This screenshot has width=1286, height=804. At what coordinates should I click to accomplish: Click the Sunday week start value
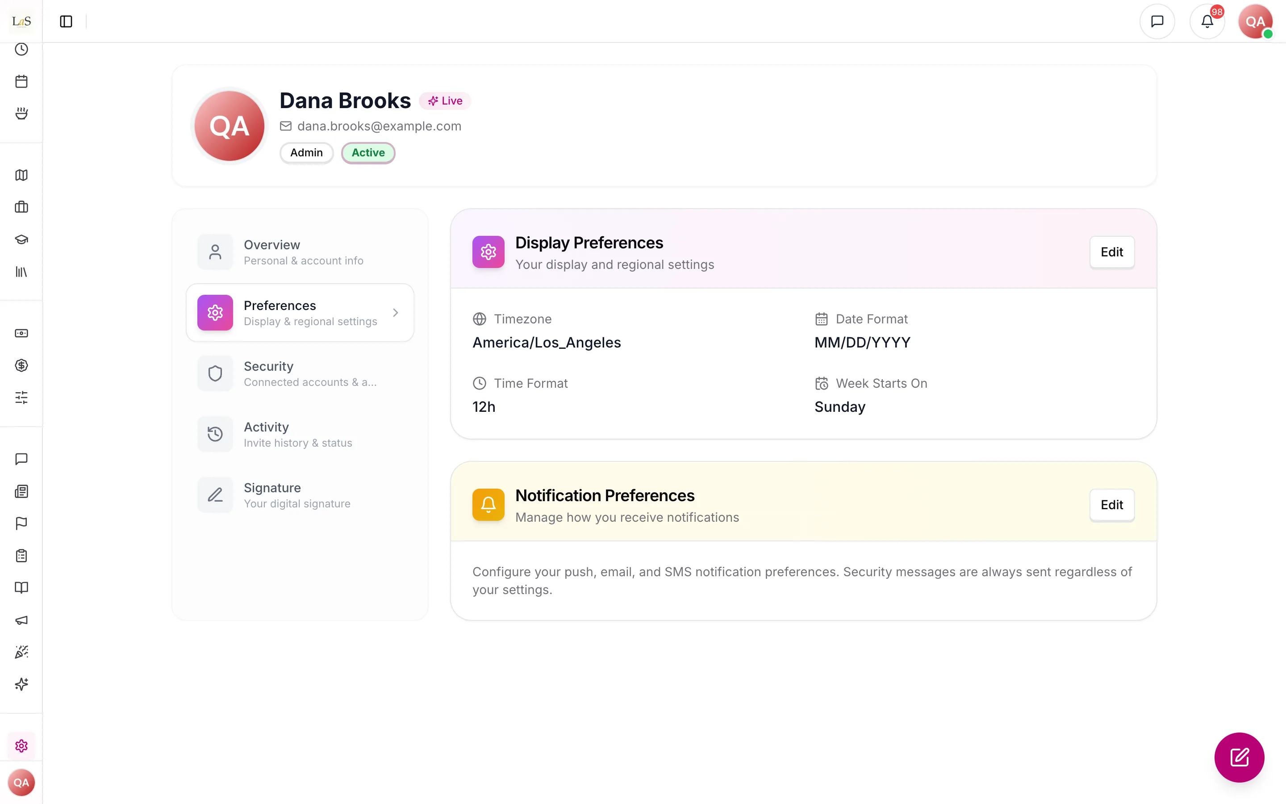pyautogui.click(x=839, y=407)
